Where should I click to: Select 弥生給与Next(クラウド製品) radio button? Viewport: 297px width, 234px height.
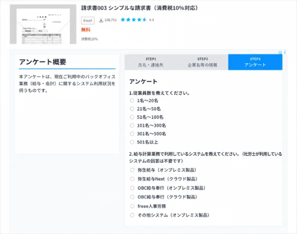132,179
